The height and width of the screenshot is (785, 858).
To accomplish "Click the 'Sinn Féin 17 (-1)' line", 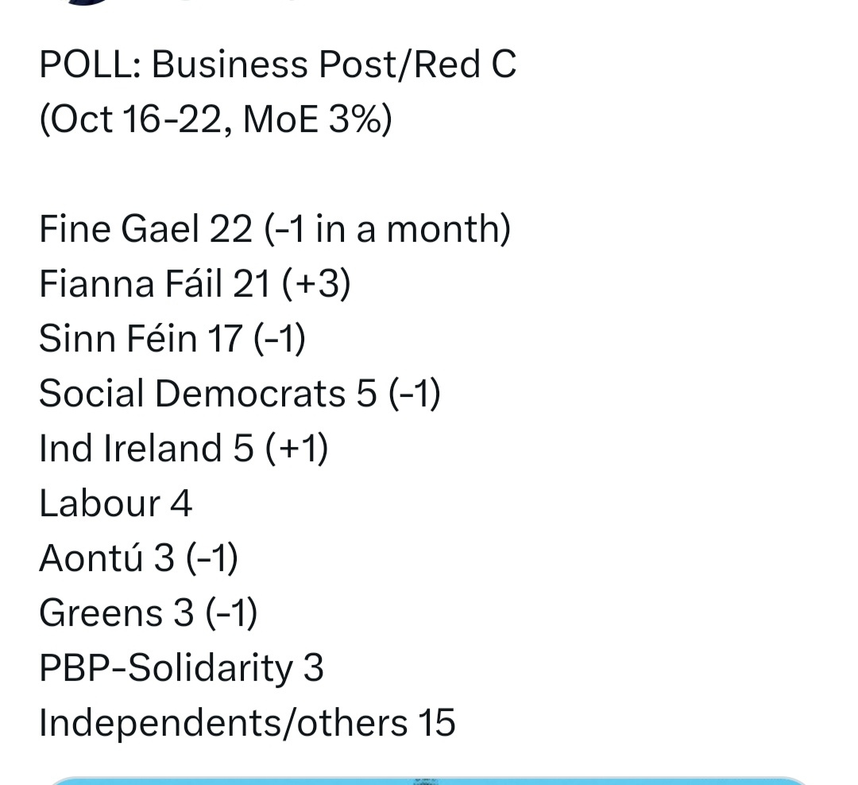I will [x=172, y=339].
